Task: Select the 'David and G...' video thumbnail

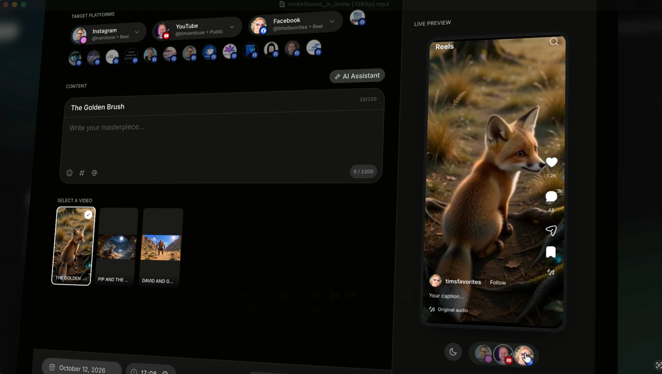Action: coord(161,248)
